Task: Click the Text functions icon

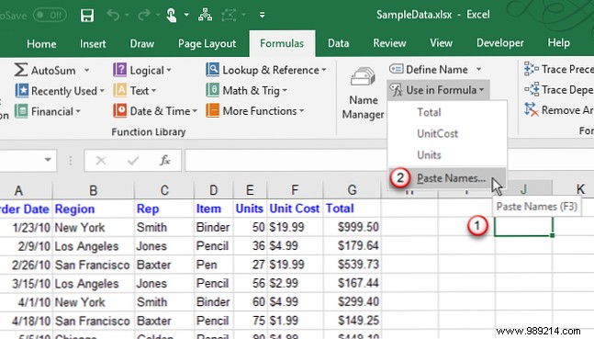Action: (119, 91)
